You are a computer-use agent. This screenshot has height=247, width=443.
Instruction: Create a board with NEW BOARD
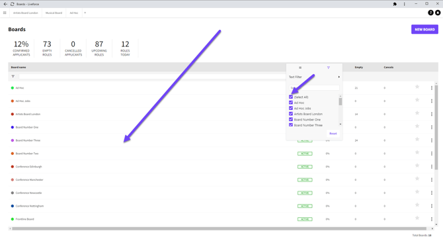pyautogui.click(x=424, y=29)
